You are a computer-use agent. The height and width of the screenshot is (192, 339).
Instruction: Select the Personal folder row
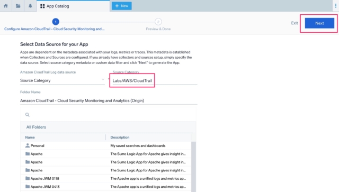tap(106, 146)
